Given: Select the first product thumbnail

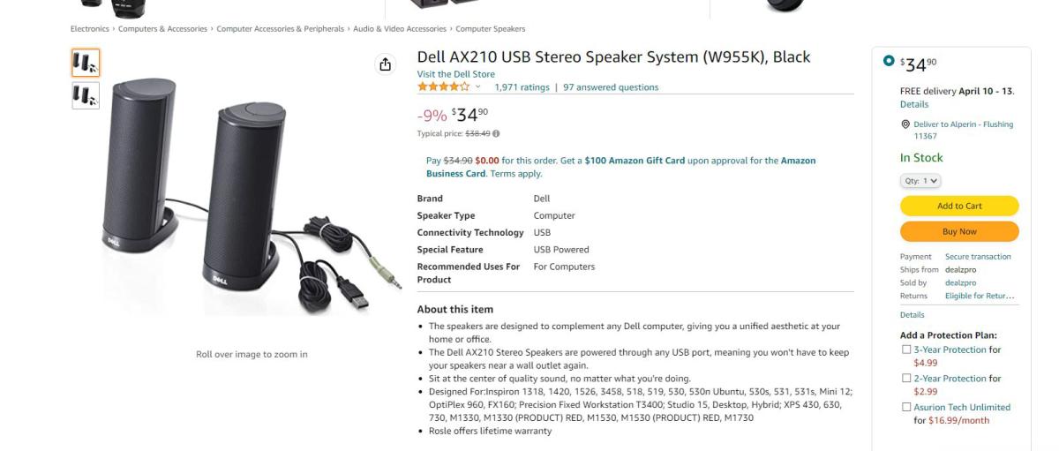Looking at the screenshot, I should (86, 63).
